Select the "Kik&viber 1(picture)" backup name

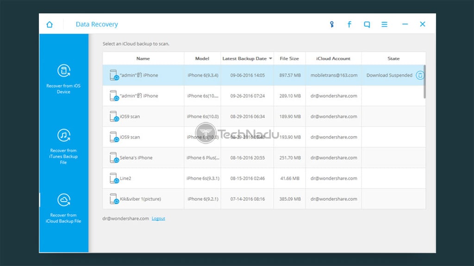(x=140, y=199)
